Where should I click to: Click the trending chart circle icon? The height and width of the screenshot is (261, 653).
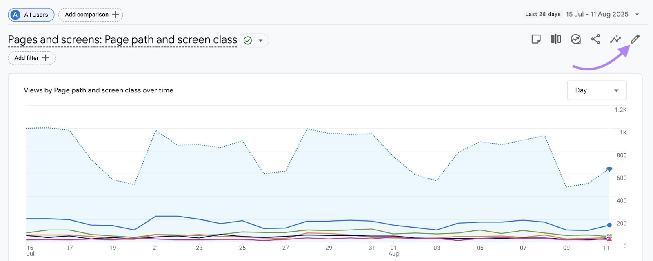tap(575, 39)
